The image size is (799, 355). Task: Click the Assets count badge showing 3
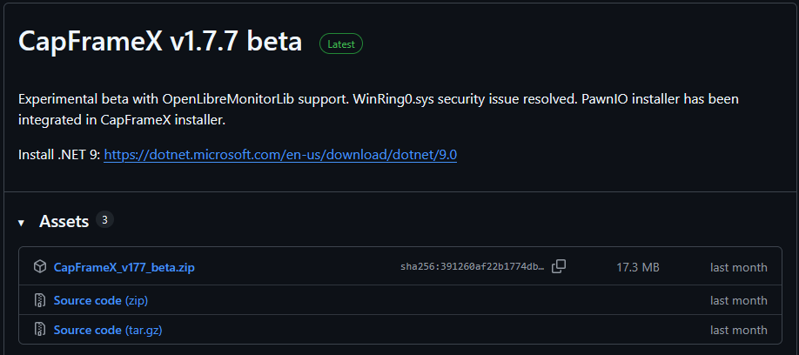[x=104, y=220]
